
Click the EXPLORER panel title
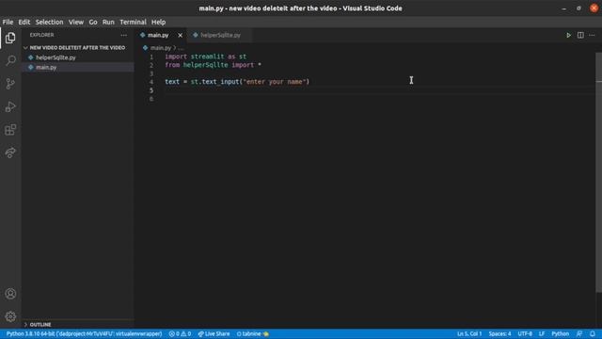click(x=41, y=35)
